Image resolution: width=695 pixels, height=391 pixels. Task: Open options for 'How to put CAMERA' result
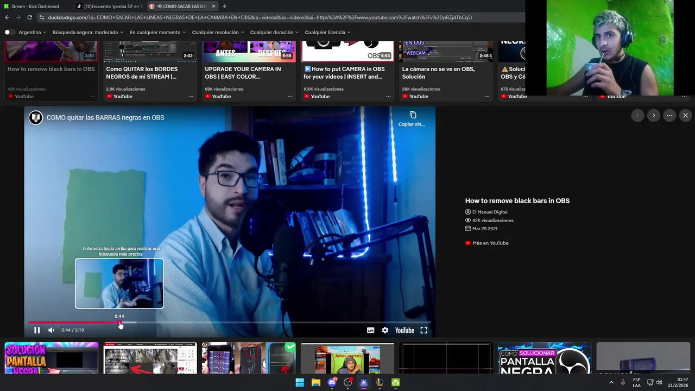pyautogui.click(x=388, y=97)
